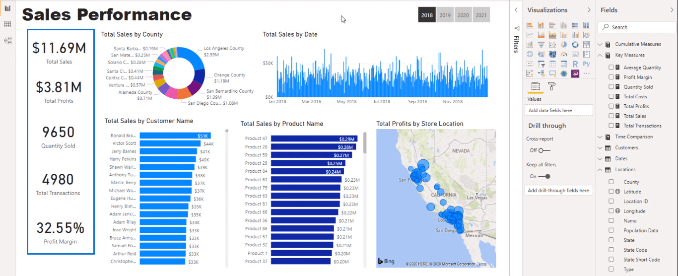Check the County field under Locations
678x276 pixels.
tap(611, 182)
